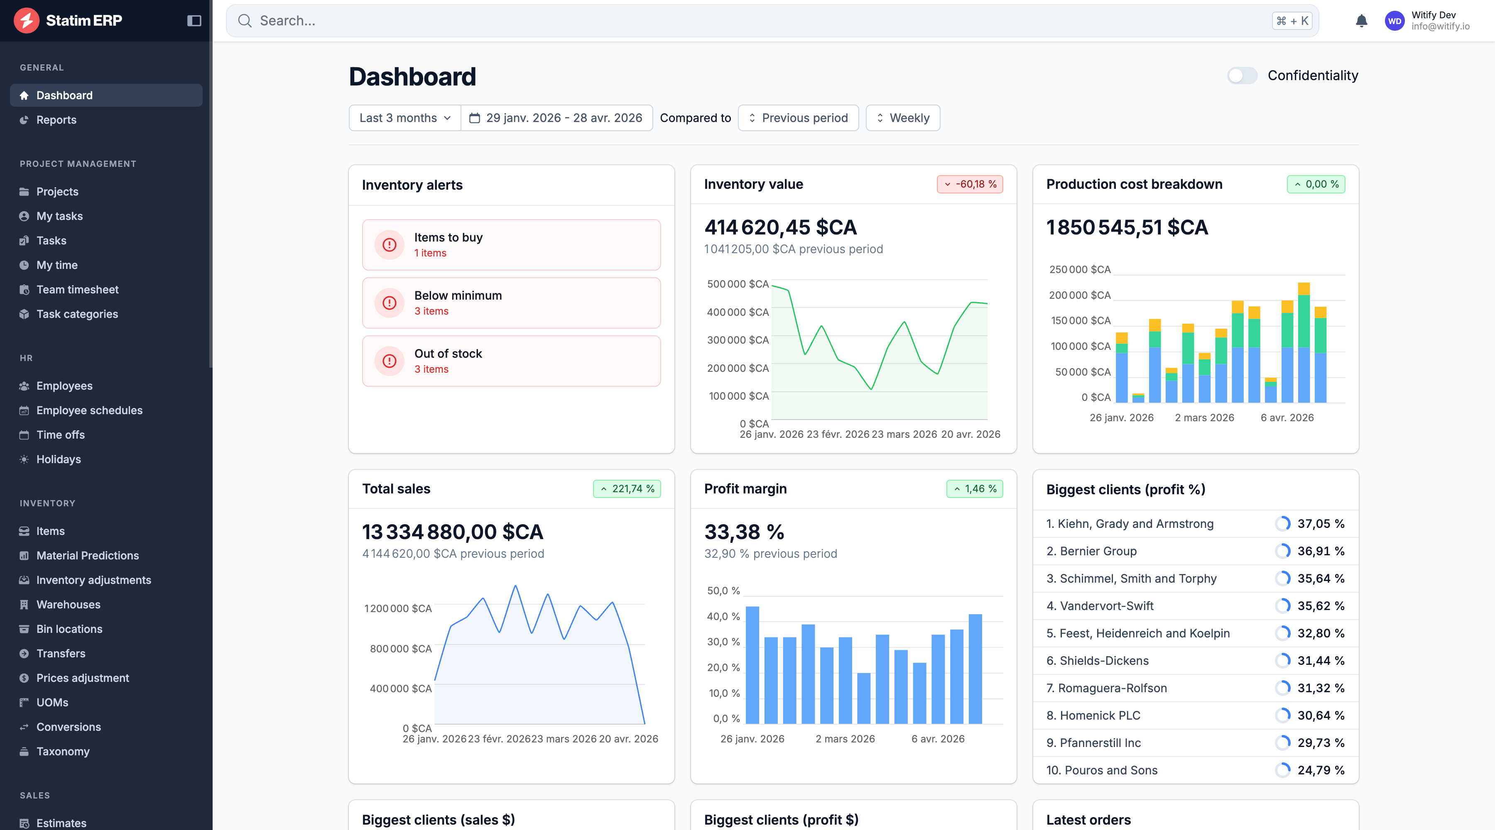Go to Reports in sidebar
Image resolution: width=1495 pixels, height=830 pixels.
coord(106,120)
